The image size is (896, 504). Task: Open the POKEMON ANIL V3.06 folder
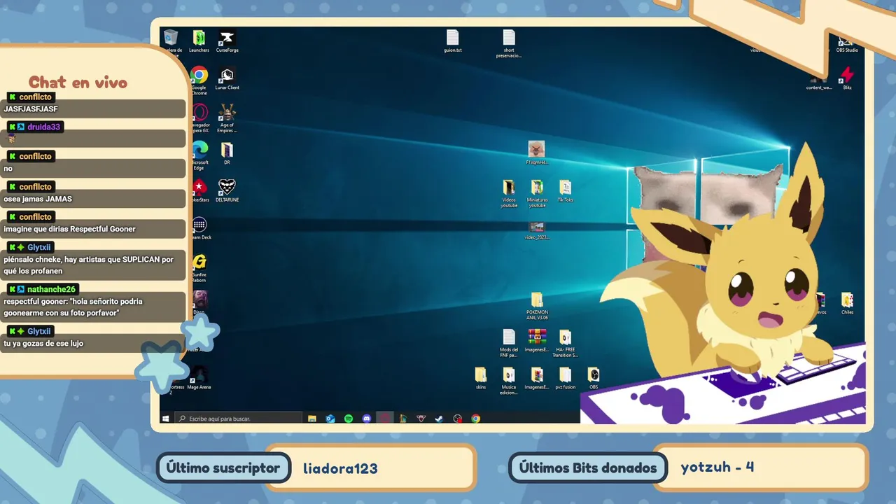point(537,306)
